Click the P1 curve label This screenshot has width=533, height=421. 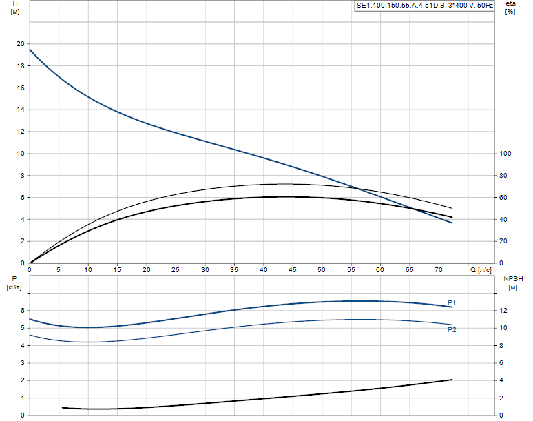click(x=452, y=302)
